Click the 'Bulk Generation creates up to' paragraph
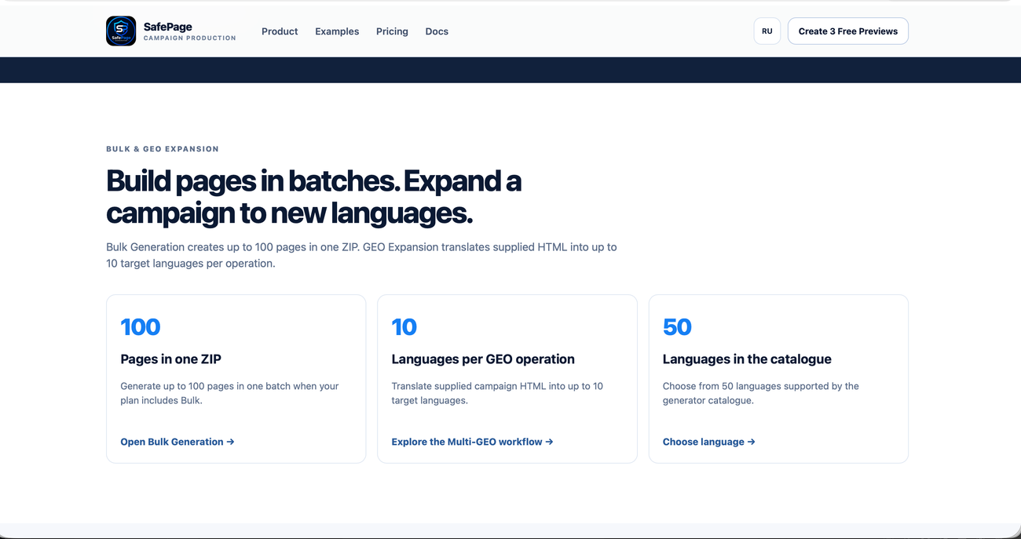Viewport: 1021px width, 539px height. [361, 255]
